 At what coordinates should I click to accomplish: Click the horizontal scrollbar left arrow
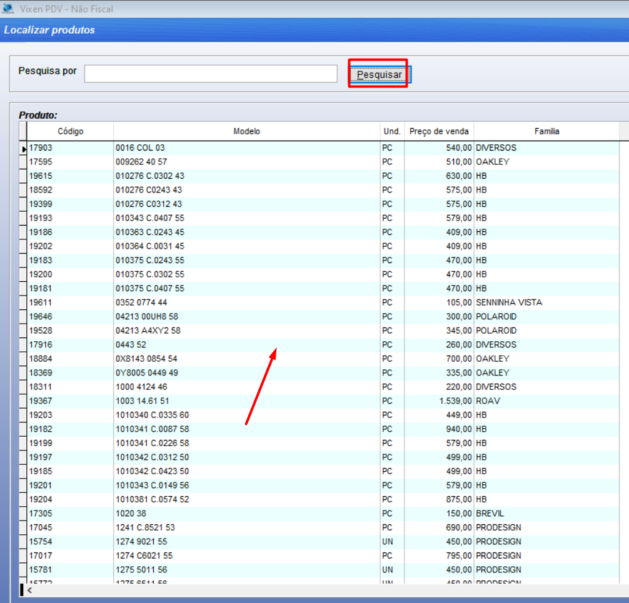pyautogui.click(x=29, y=589)
